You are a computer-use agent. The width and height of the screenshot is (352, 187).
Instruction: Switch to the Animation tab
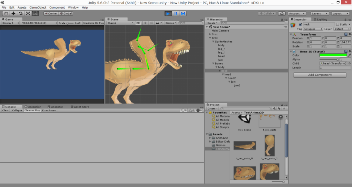pyautogui.click(x=33, y=107)
